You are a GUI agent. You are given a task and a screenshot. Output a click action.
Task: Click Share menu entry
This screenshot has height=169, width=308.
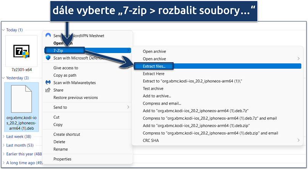(x=58, y=90)
